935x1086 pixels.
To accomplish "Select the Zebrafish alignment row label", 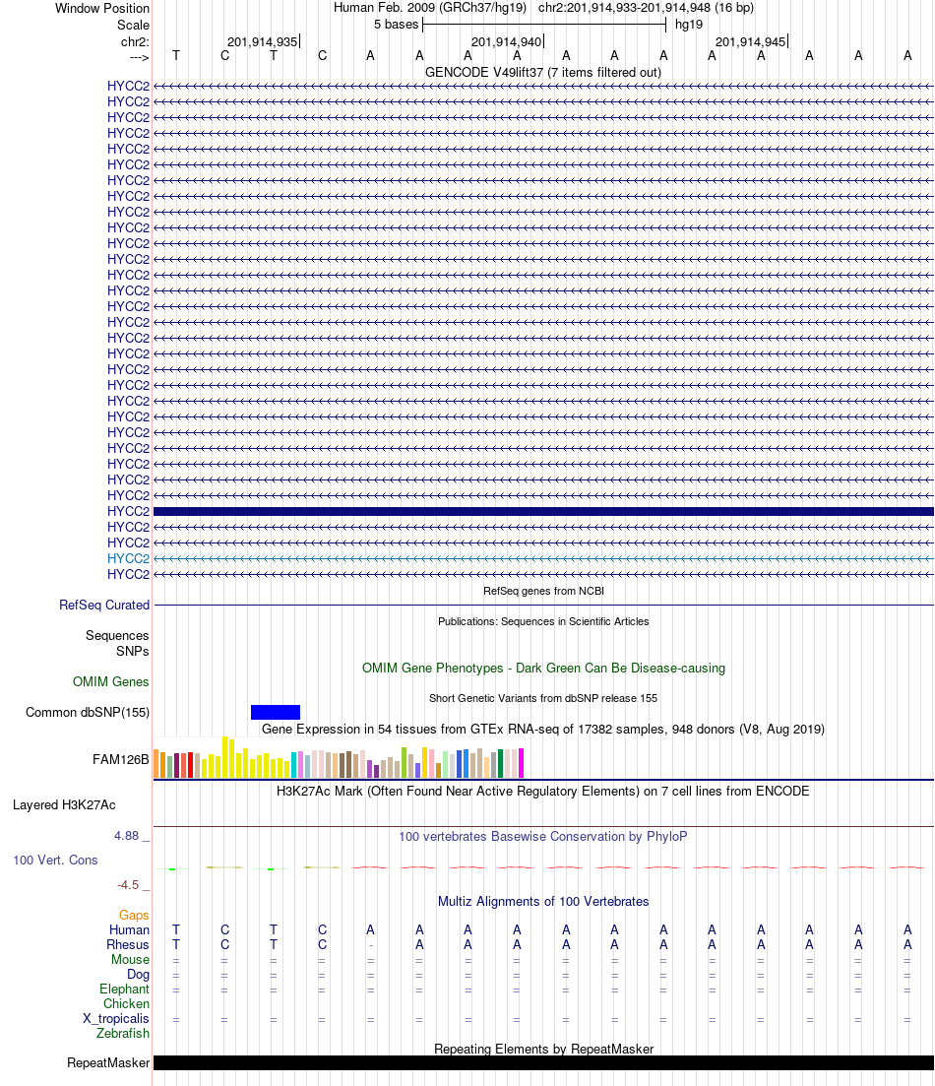I will pyautogui.click(x=123, y=1033).
